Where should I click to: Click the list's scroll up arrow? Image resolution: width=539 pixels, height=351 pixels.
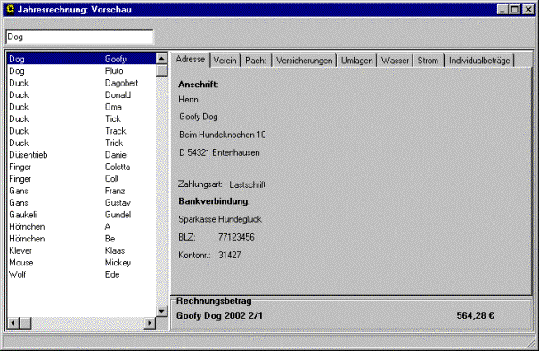click(161, 59)
